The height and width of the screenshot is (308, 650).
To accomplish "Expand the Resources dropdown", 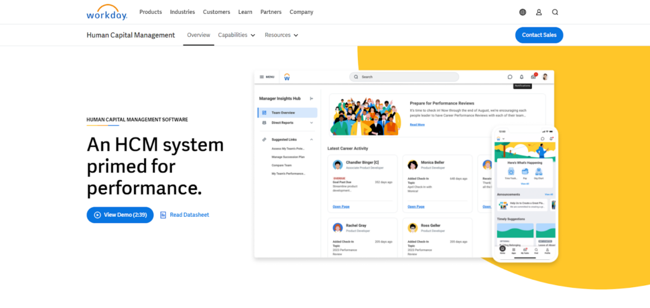I will click(281, 35).
